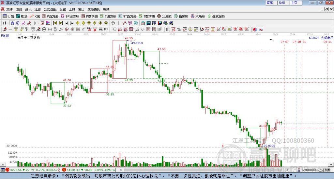Open the T四方形 tool
This screenshot has height=179, width=334.
[x=108, y=16]
